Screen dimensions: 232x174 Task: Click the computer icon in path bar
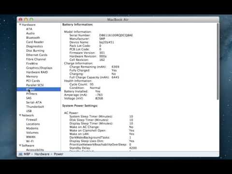coord(21,154)
